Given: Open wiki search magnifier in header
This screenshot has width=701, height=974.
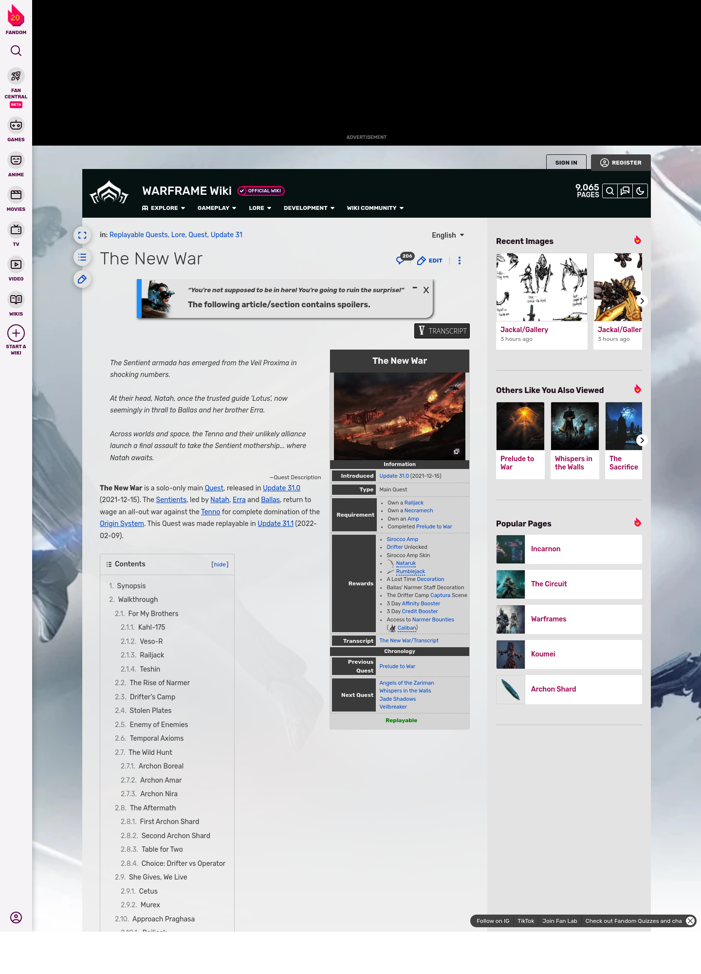Looking at the screenshot, I should (610, 191).
